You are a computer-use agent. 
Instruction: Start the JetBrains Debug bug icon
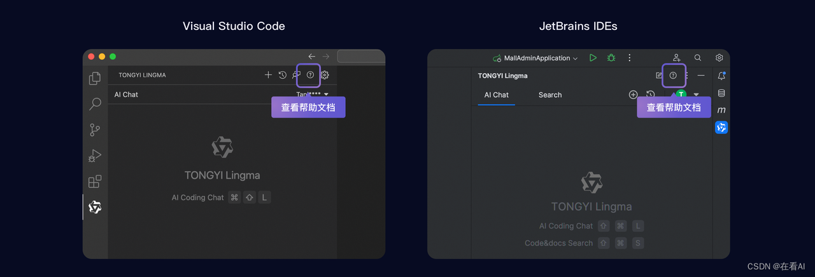(x=611, y=58)
